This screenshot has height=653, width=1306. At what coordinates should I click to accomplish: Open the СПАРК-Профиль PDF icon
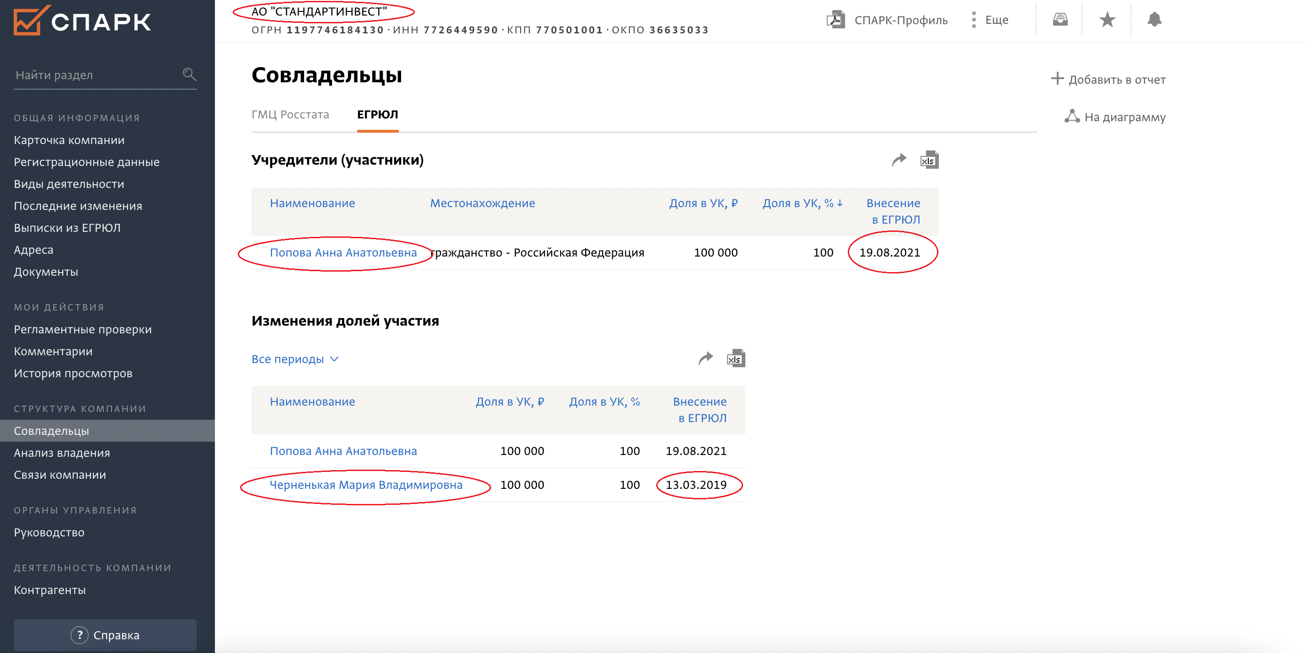(835, 20)
